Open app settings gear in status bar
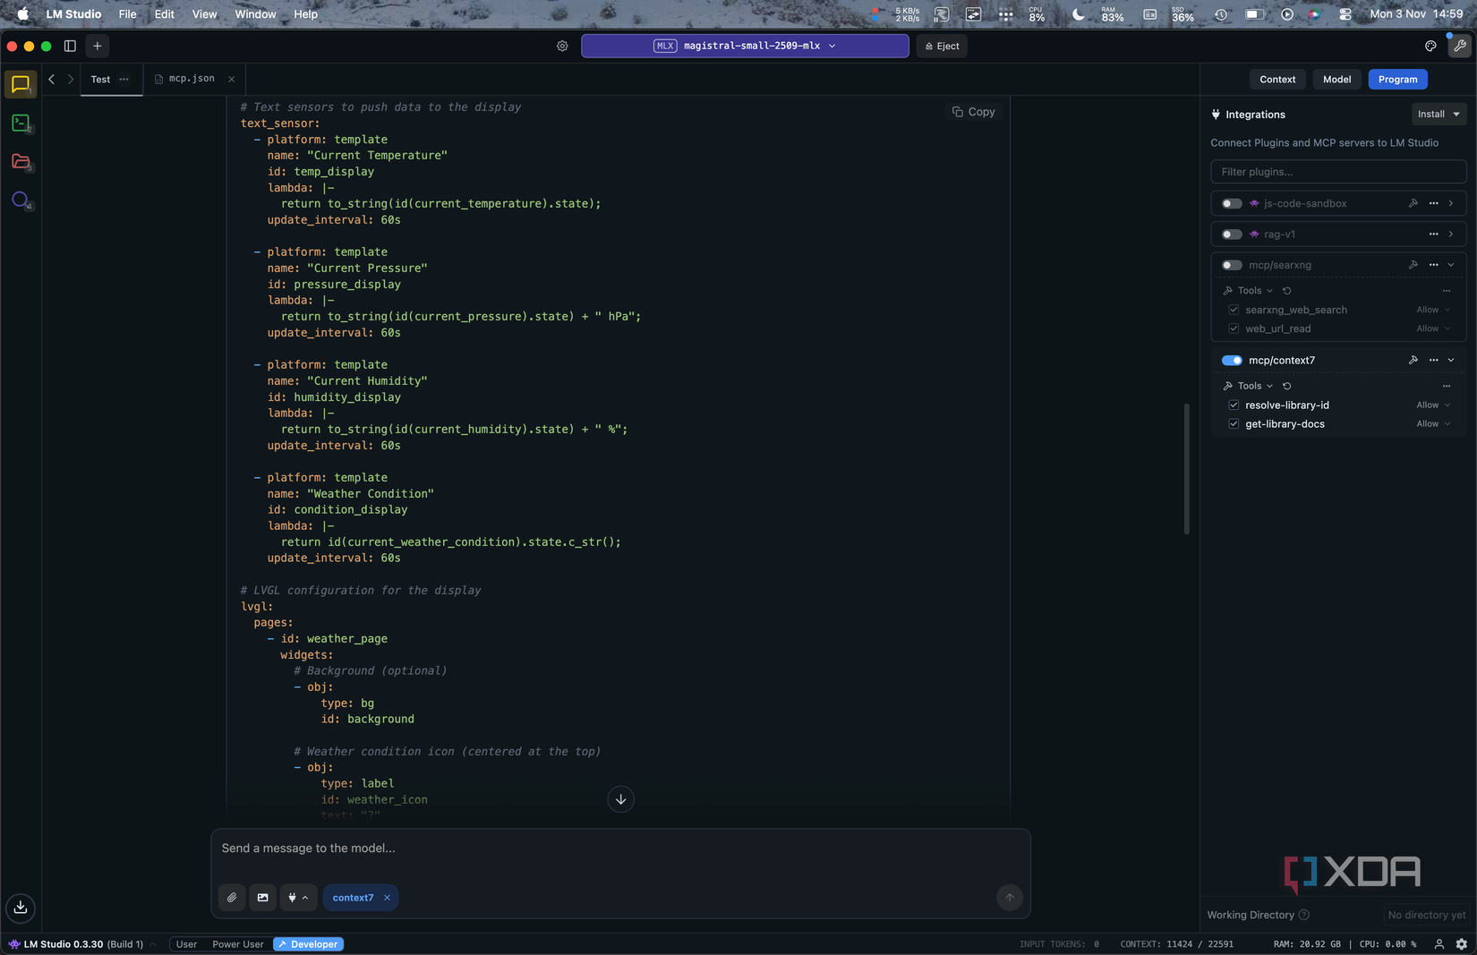The image size is (1477, 955). pyautogui.click(x=1461, y=944)
